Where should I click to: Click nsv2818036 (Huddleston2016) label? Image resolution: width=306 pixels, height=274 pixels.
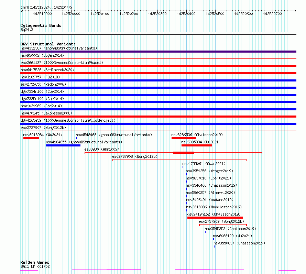click(x=214, y=207)
